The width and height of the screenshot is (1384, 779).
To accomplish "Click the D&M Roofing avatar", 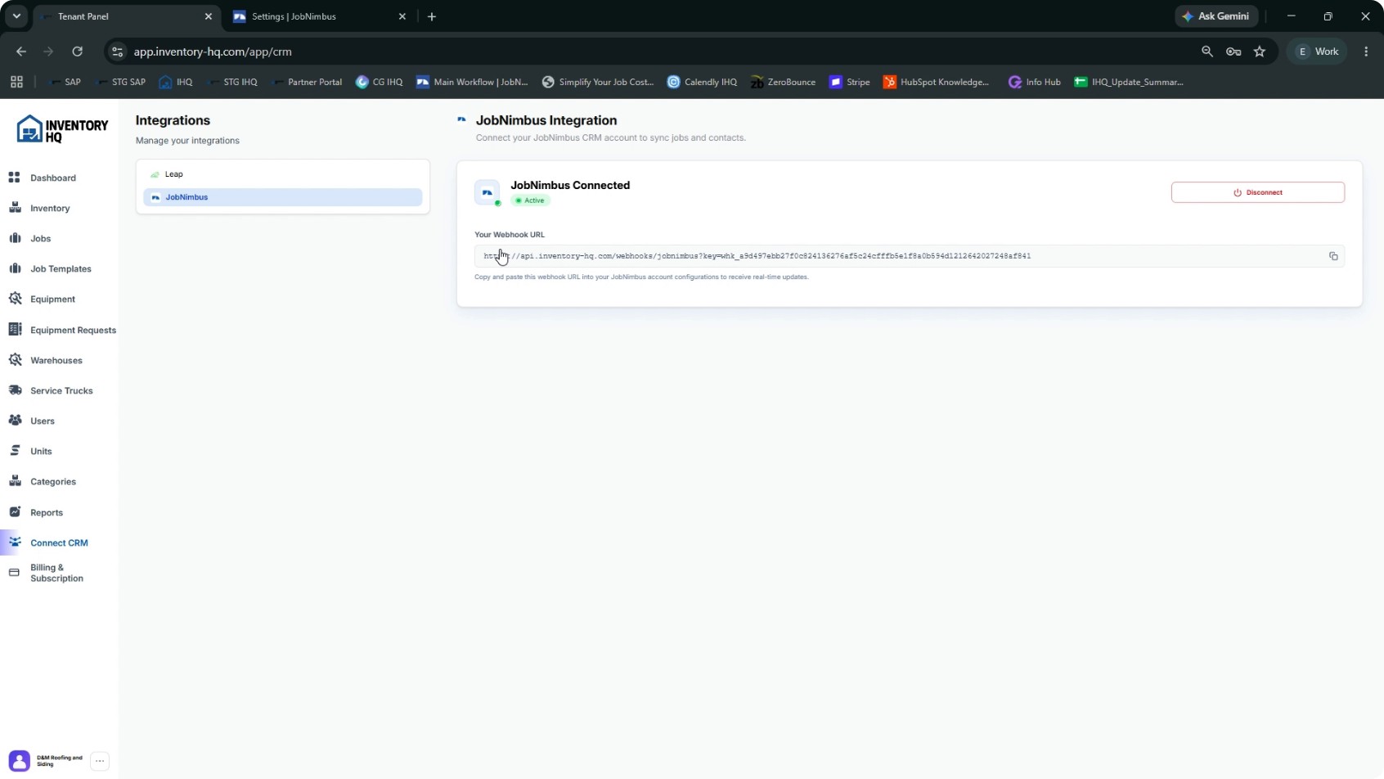I will [20, 761].
